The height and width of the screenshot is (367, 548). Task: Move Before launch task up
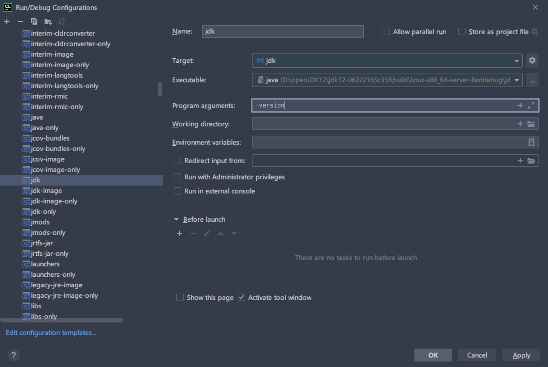pyautogui.click(x=220, y=233)
